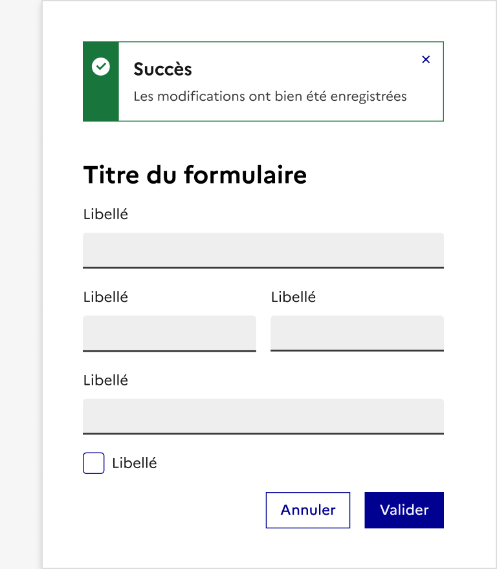
Task: Click the Libellé label above the left half-width field
Action: 105,297
